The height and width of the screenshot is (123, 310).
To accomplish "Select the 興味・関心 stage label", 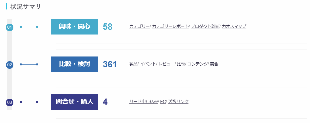I will 74,27.
